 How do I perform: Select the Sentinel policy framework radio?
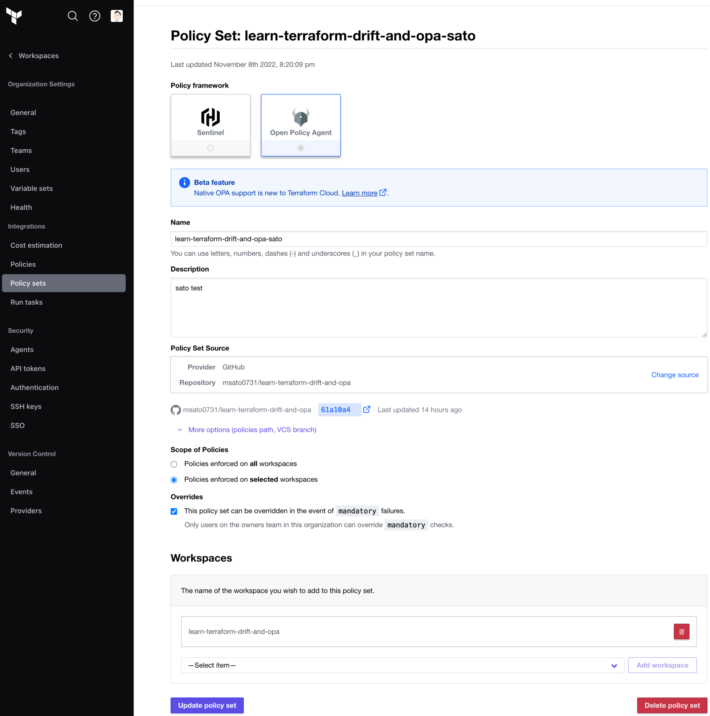click(210, 148)
